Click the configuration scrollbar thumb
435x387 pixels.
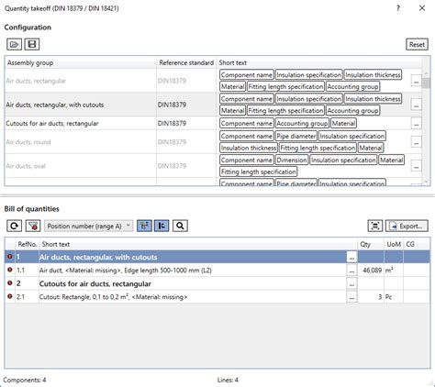(x=426, y=83)
